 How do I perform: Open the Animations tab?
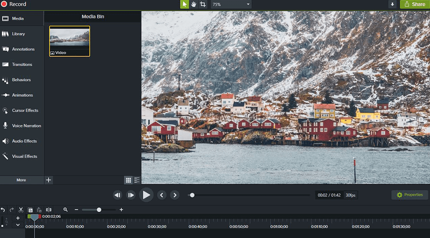pos(22,95)
